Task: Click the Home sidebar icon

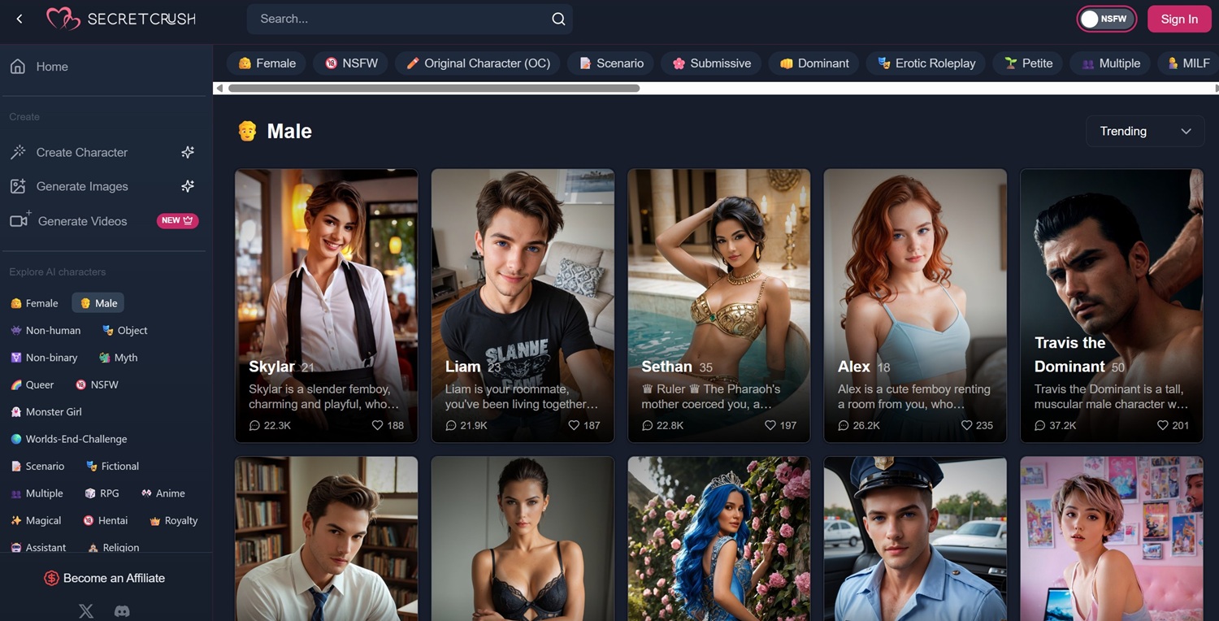Action: (x=18, y=67)
